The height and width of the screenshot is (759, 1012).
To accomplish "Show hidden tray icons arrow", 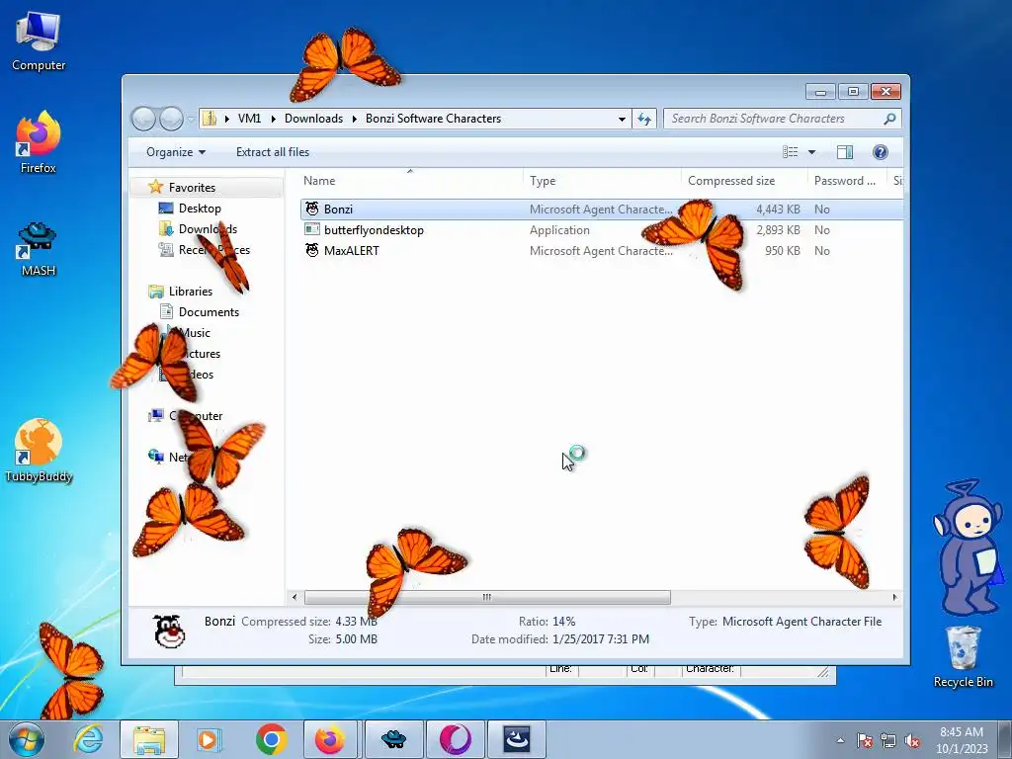I will [840, 741].
